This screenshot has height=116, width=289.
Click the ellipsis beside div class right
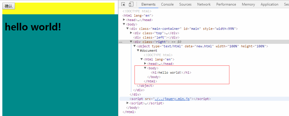(120, 42)
